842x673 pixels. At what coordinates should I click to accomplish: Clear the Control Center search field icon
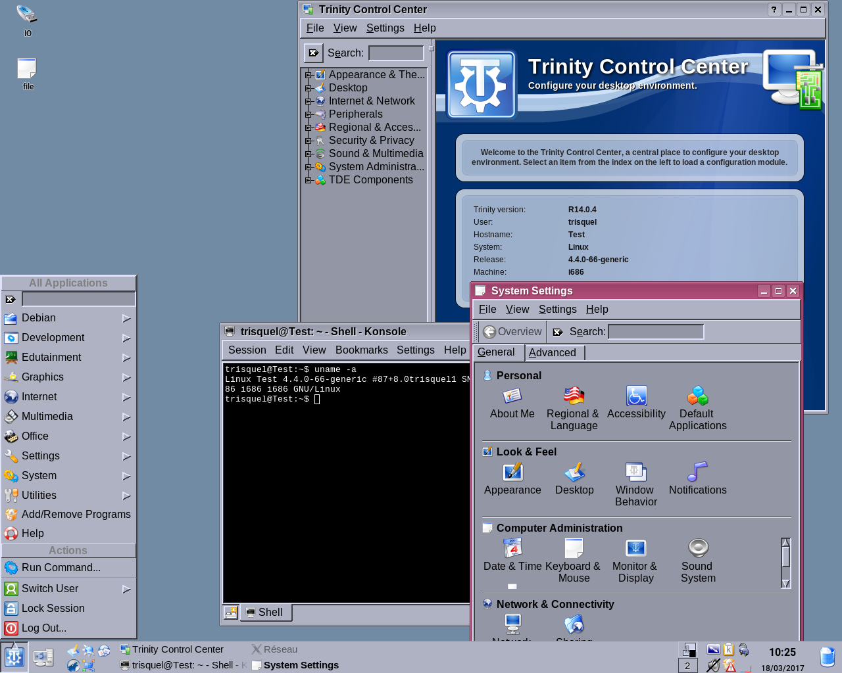(314, 53)
